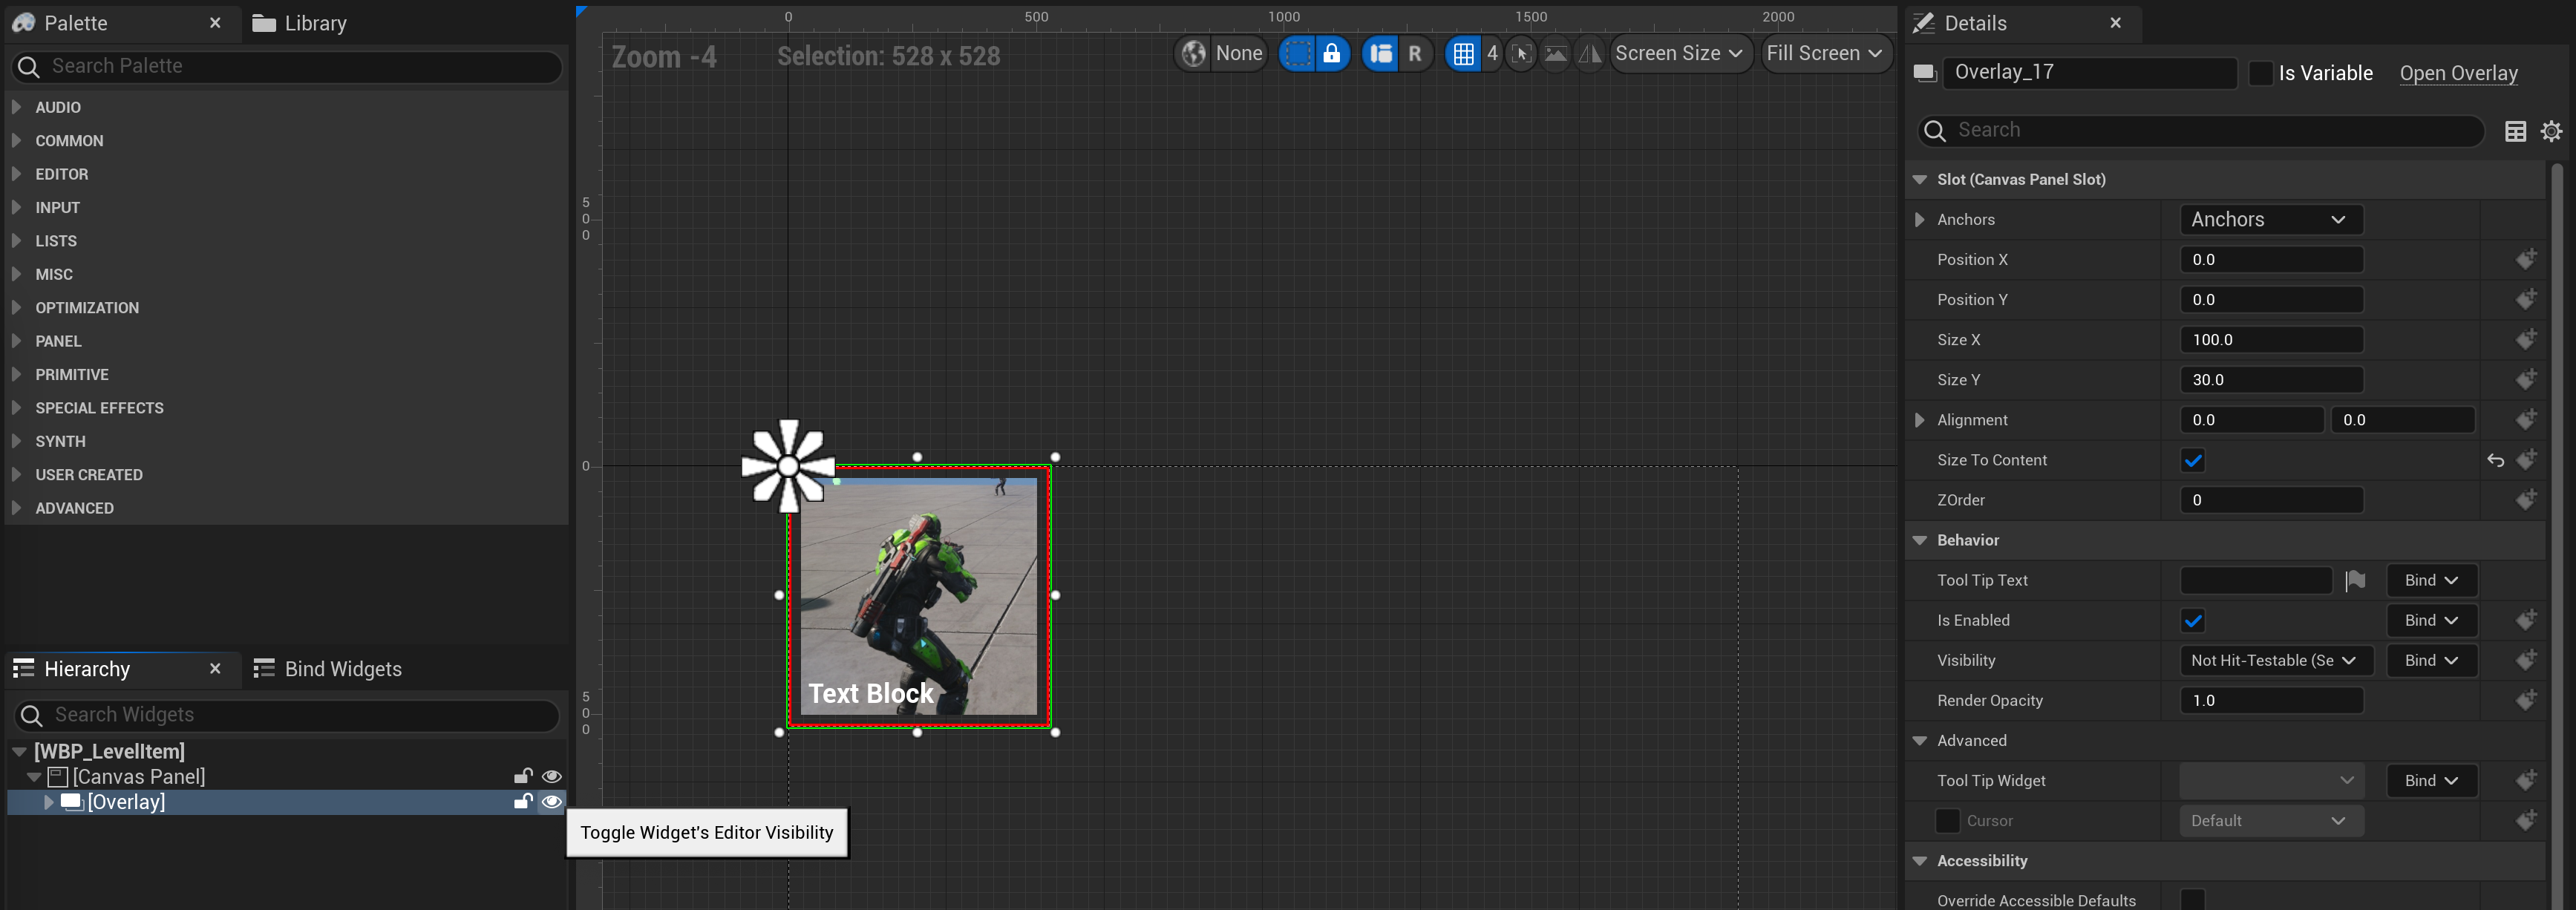Click the ZOrder keyframe icon
Viewport: 2576px width, 910px height.
tap(2526, 499)
